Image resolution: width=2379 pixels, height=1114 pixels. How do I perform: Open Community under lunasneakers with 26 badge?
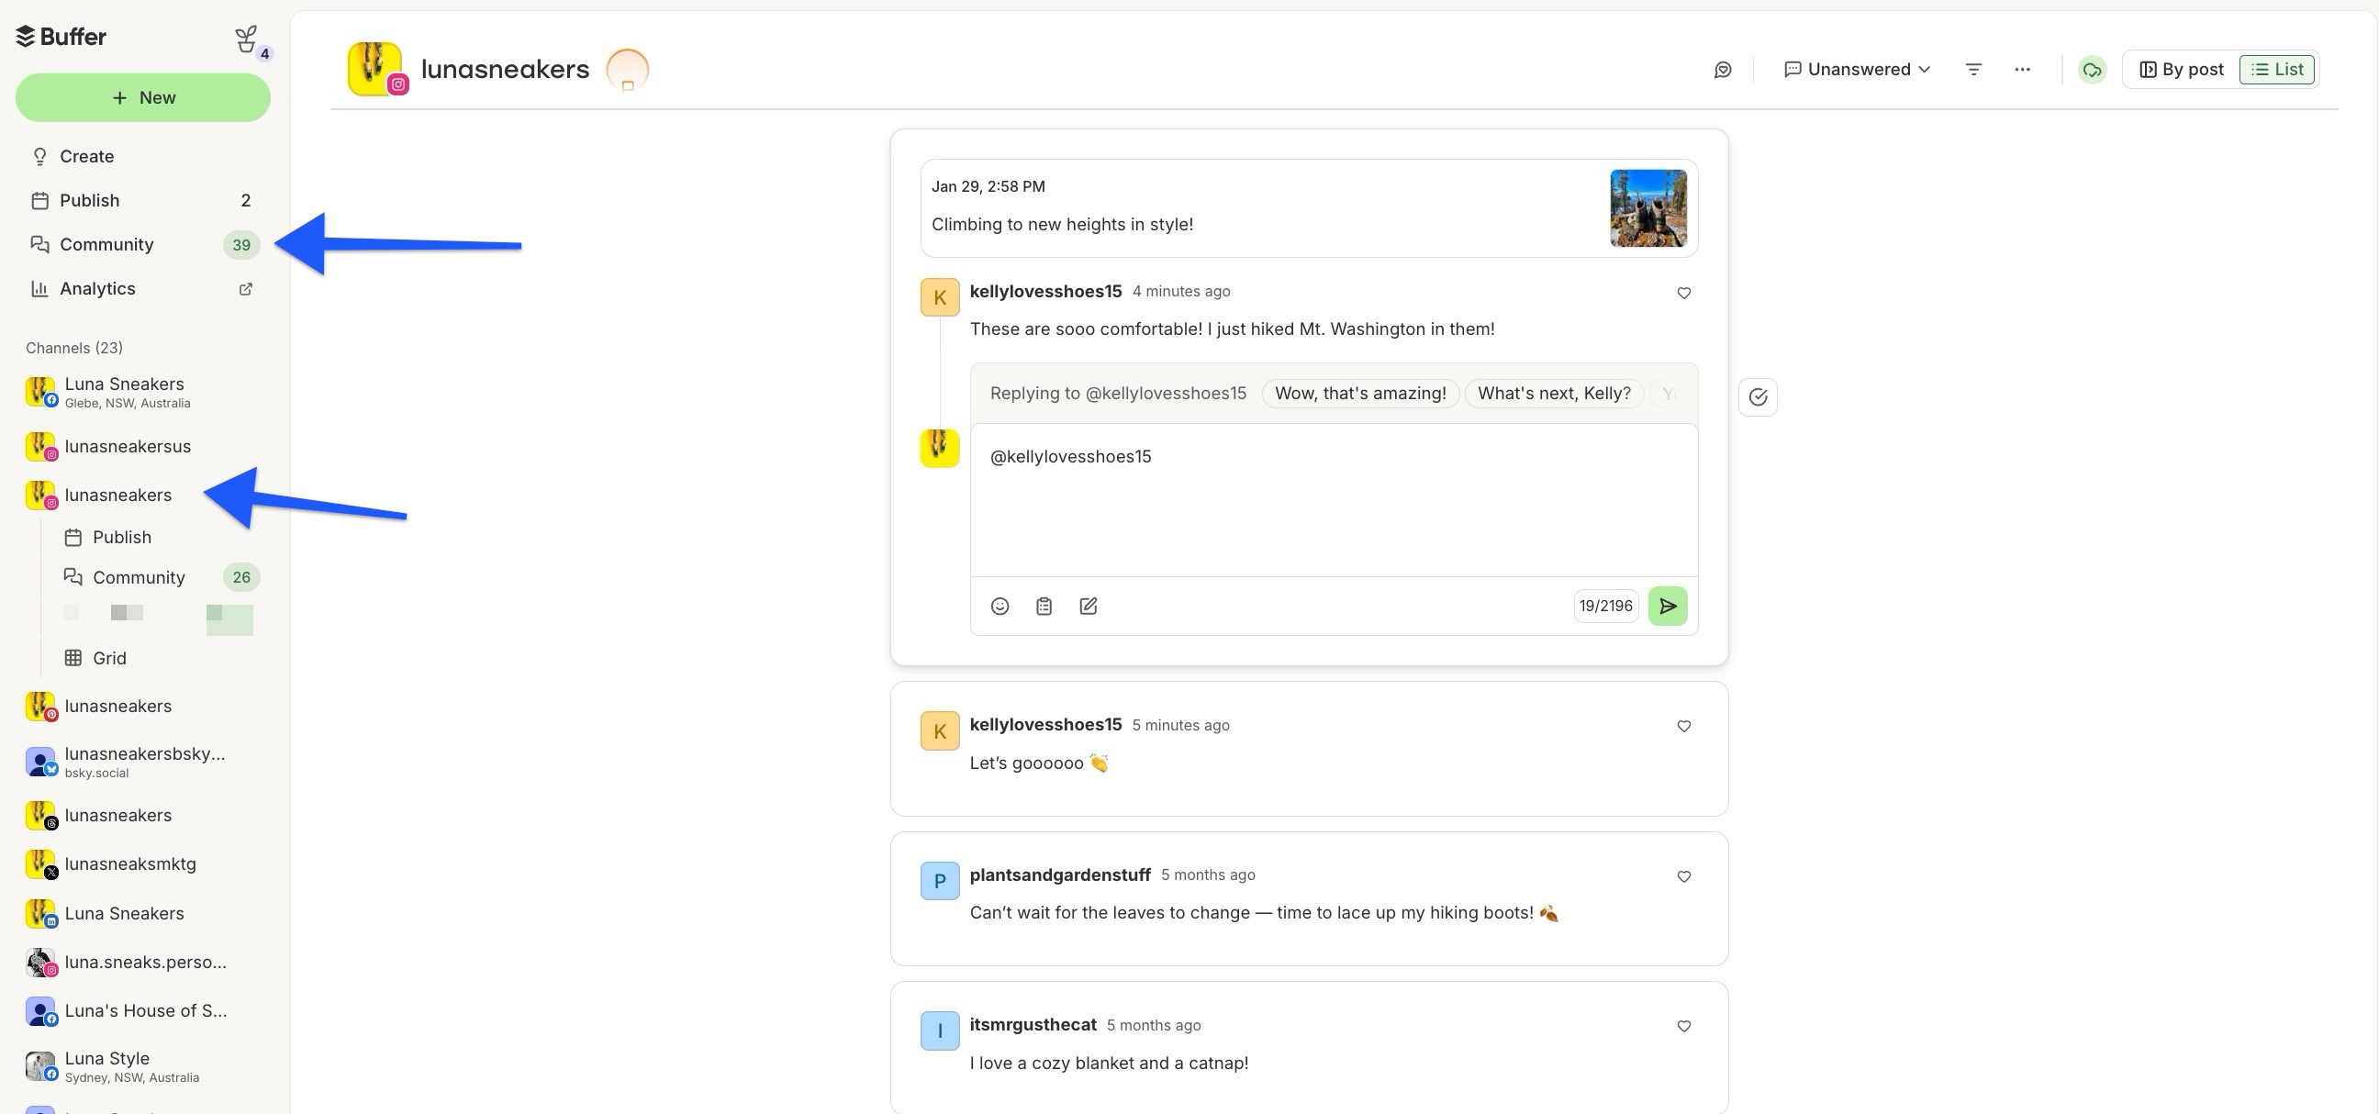tap(160, 578)
